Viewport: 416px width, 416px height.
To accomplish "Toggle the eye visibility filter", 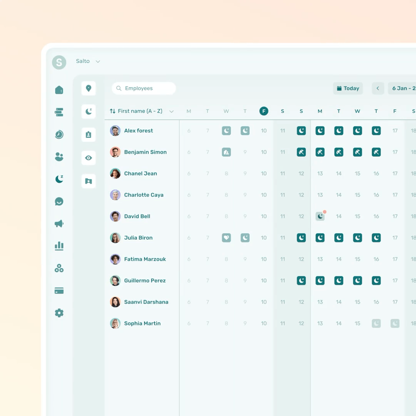I will 89,158.
